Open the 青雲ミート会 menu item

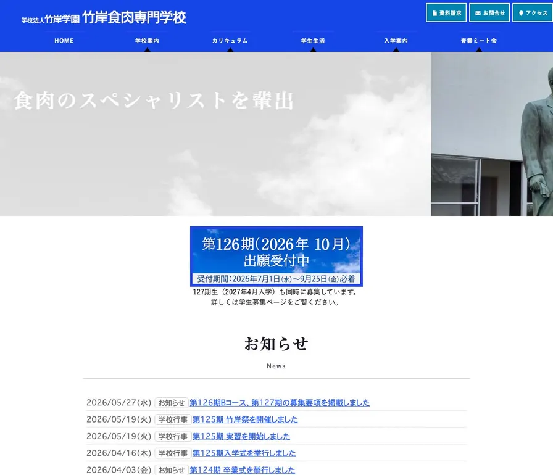[x=478, y=41]
